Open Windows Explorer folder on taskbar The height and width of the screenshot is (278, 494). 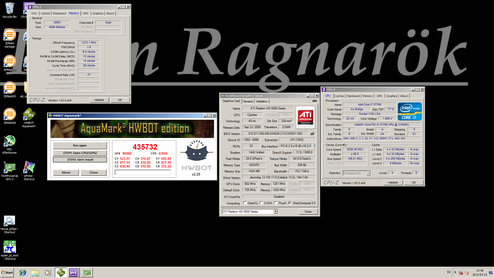[35, 273]
